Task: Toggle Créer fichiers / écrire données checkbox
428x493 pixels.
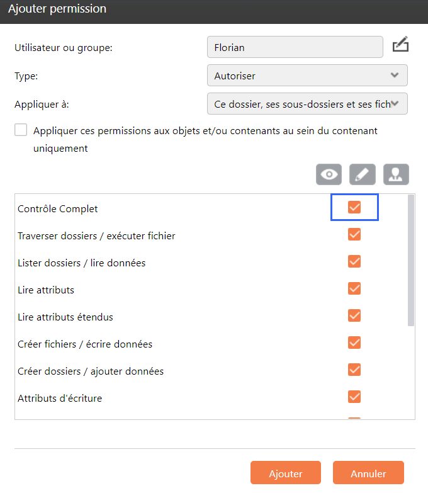Action: point(354,343)
